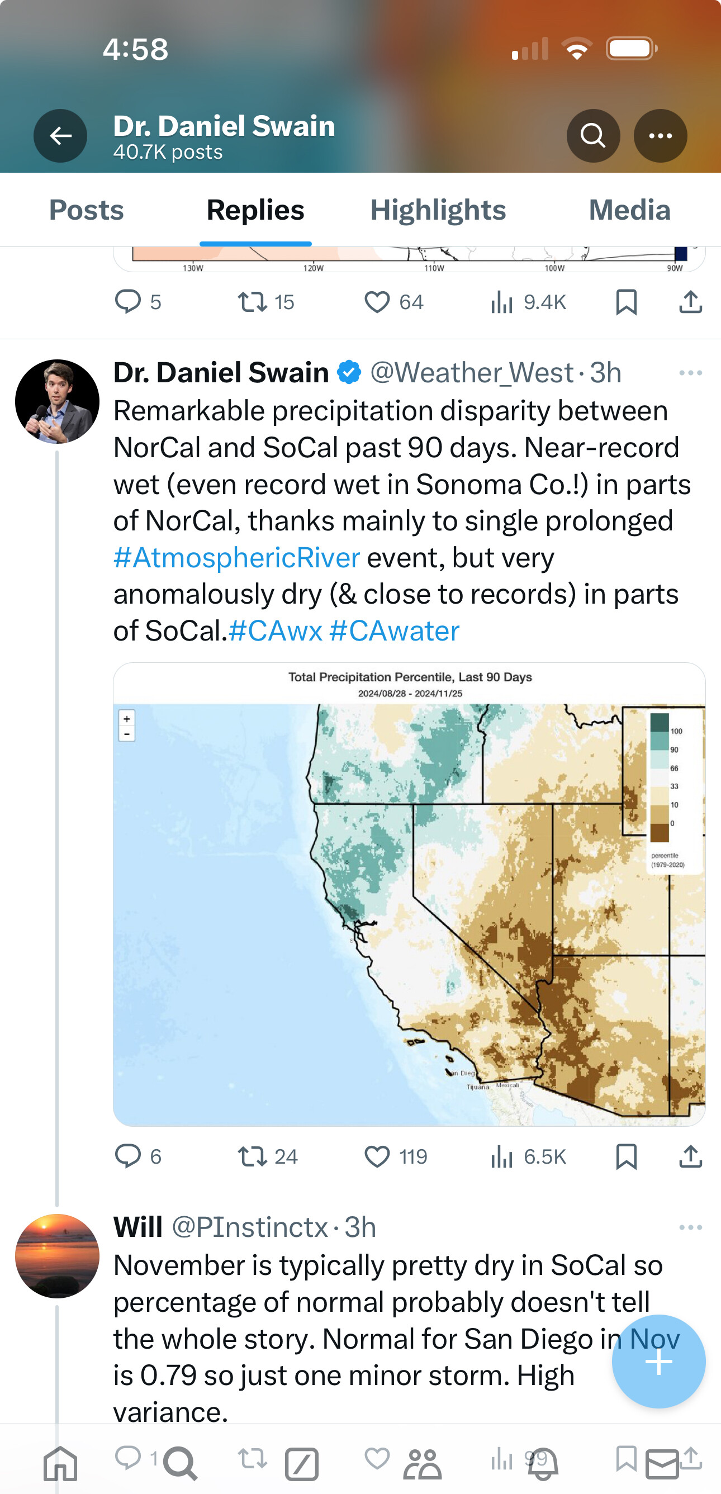The height and width of the screenshot is (1494, 721).
Task: Repost the precipitation disparity post
Action: [253, 1156]
